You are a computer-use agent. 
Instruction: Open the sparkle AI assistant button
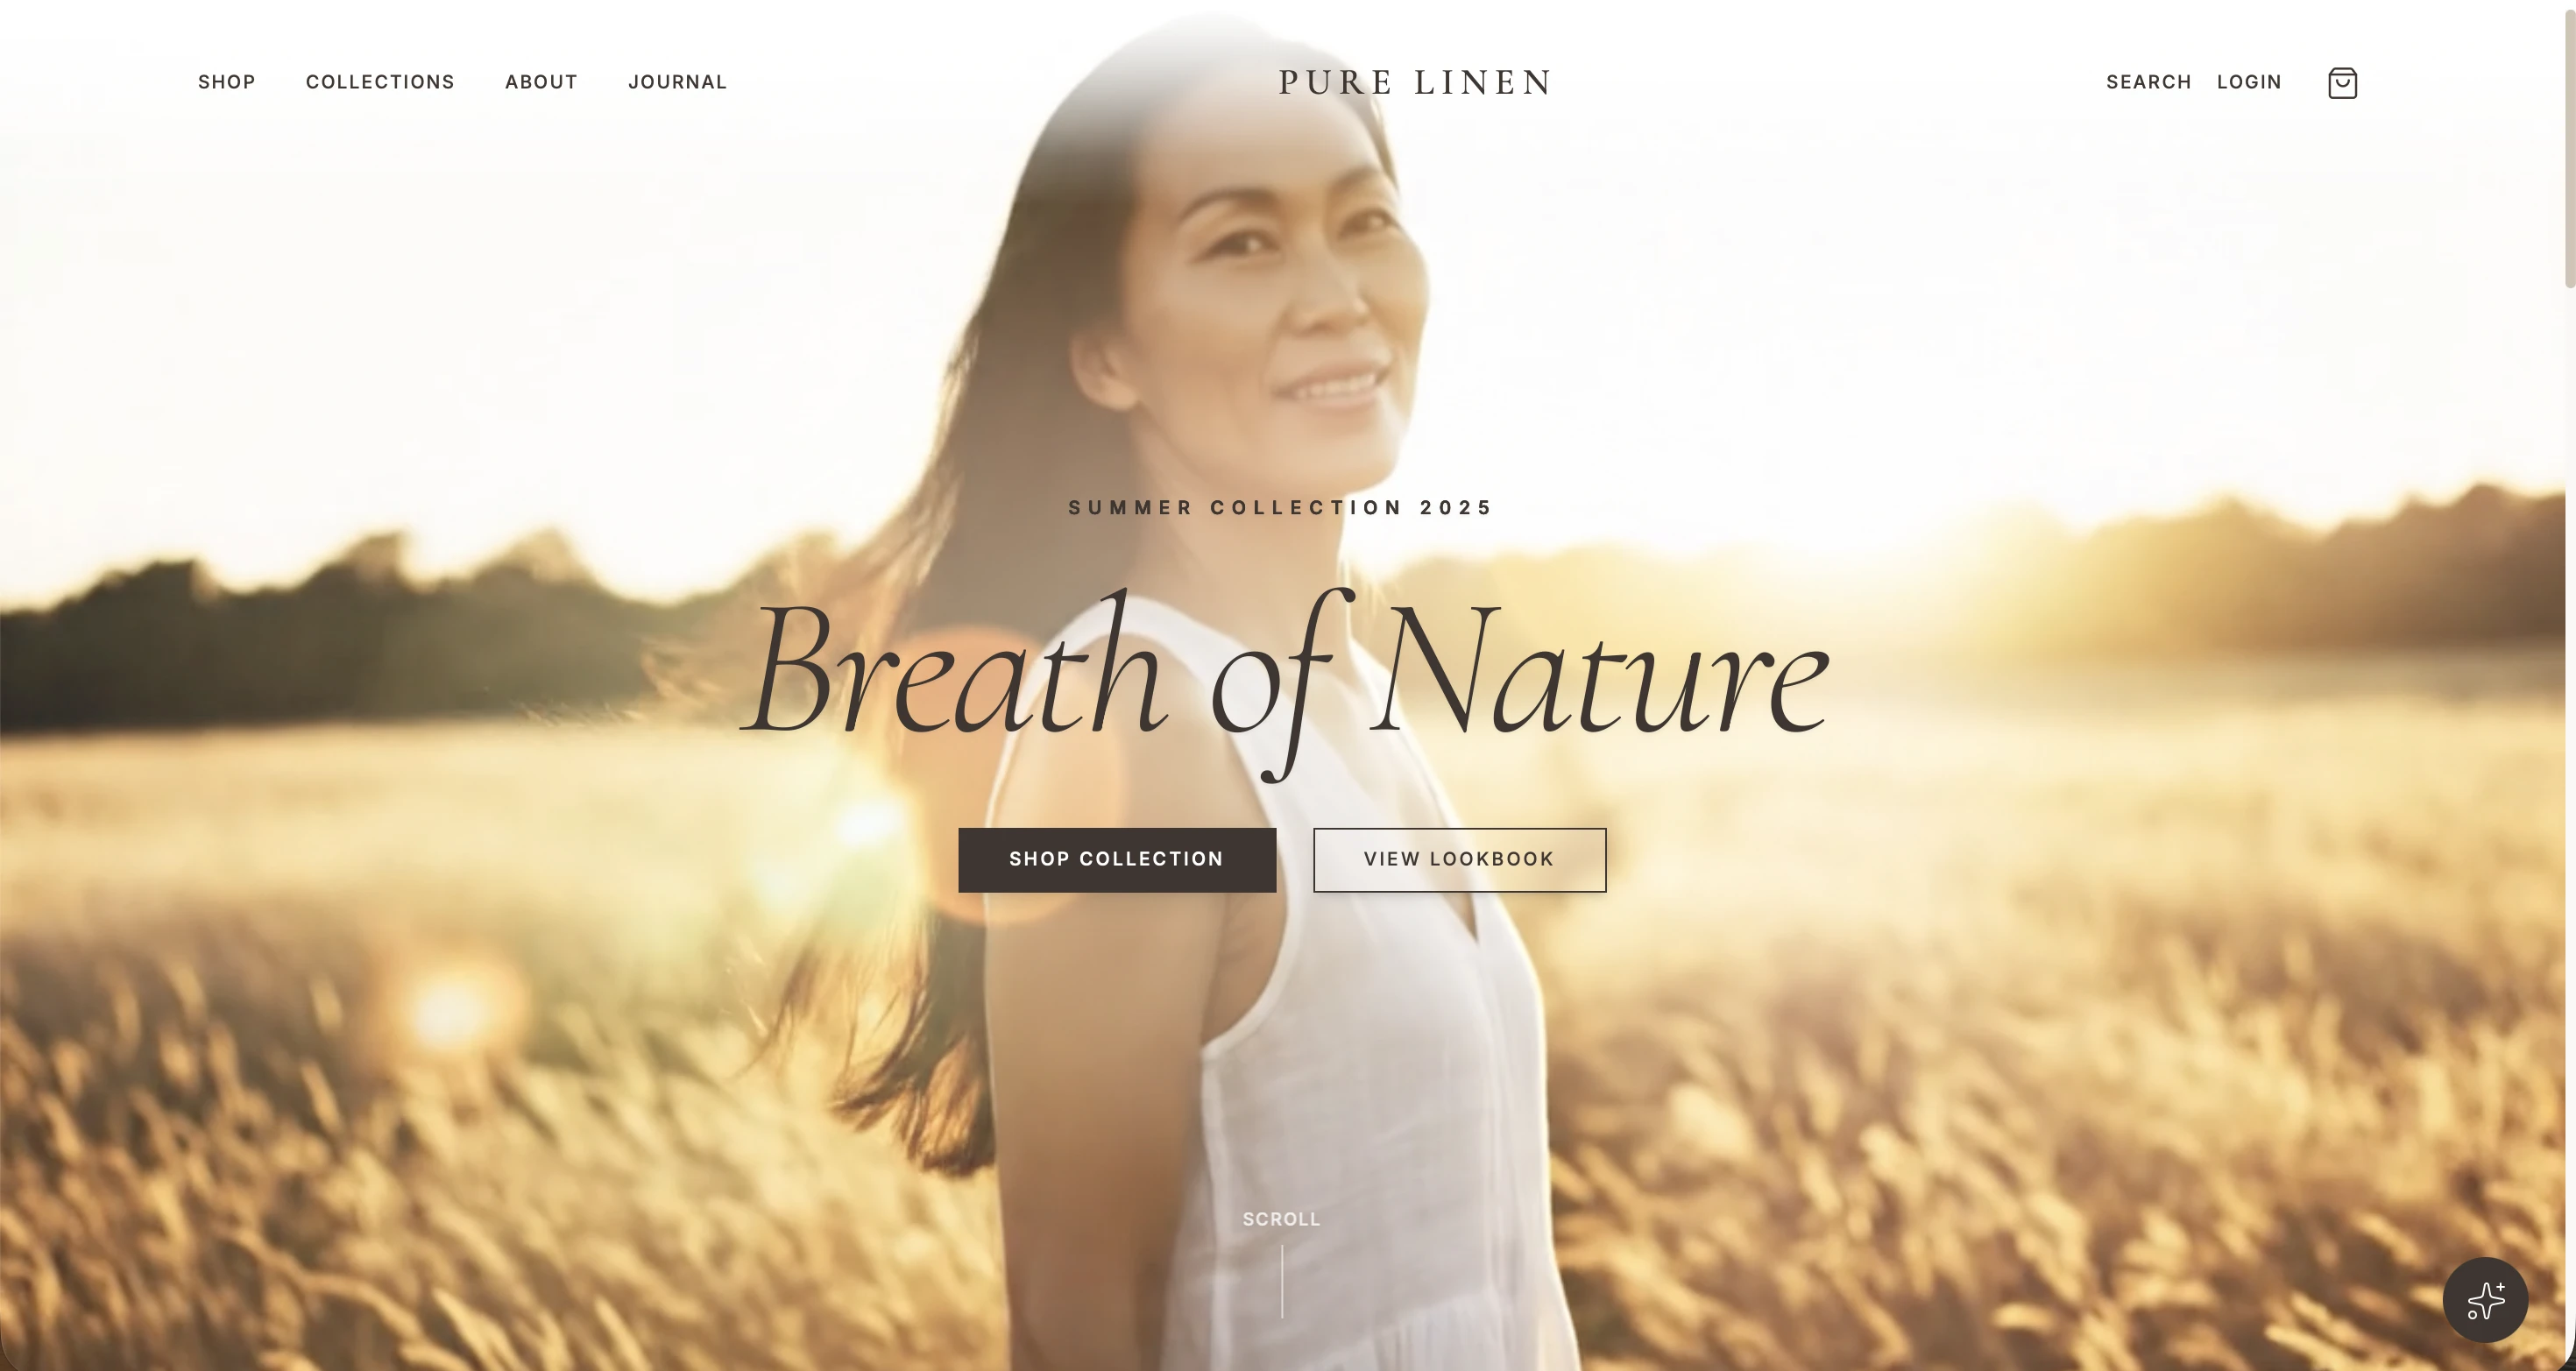coord(2485,1300)
